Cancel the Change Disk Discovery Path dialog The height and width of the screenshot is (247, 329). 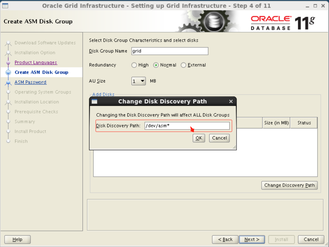tap(219, 138)
